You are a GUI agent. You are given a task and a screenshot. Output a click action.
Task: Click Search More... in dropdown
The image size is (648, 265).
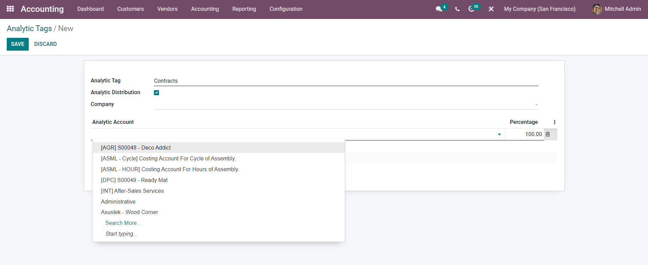123,223
